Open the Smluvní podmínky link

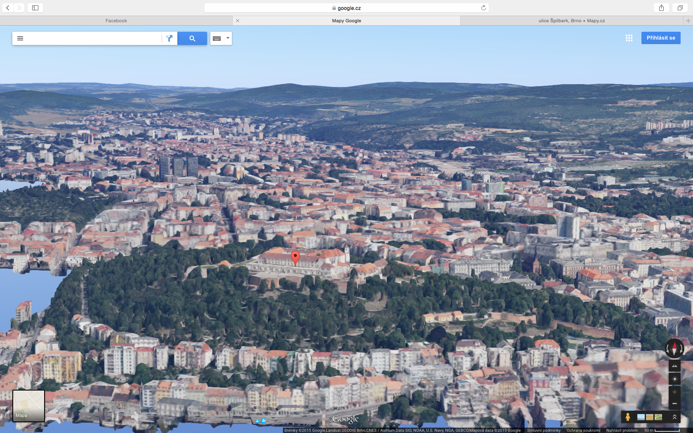pyautogui.click(x=544, y=430)
